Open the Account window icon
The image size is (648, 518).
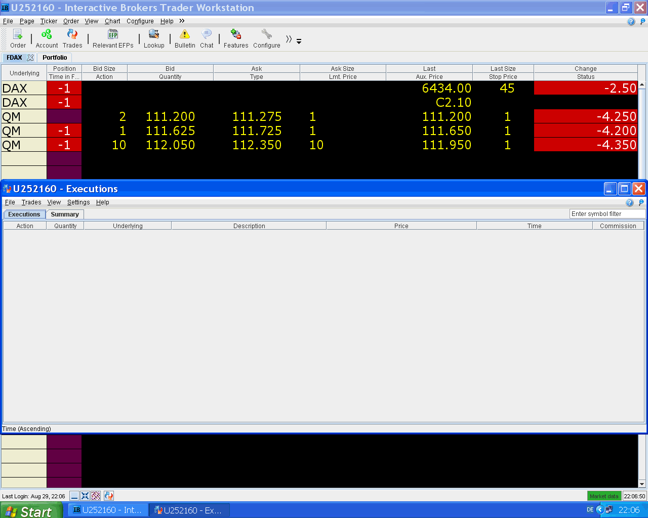[x=47, y=34]
